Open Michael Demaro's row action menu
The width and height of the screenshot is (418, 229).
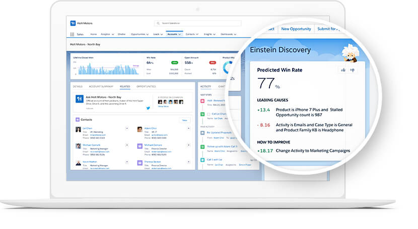click(188, 145)
